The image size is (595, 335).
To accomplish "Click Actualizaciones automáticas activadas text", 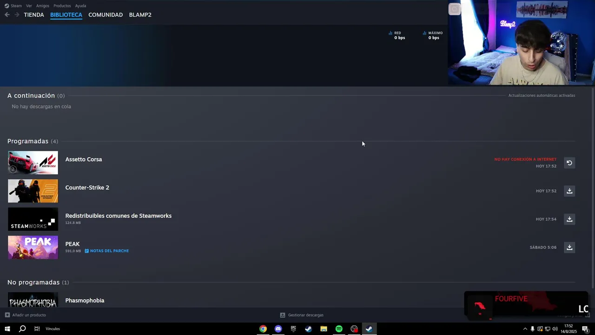I will click(542, 95).
